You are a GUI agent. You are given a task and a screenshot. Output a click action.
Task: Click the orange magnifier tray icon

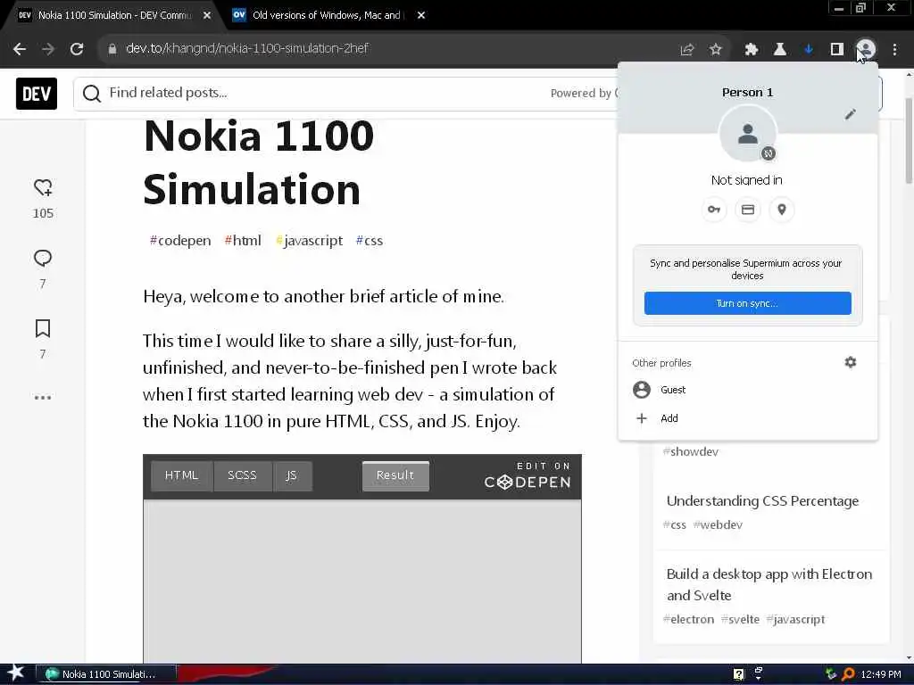(x=848, y=674)
